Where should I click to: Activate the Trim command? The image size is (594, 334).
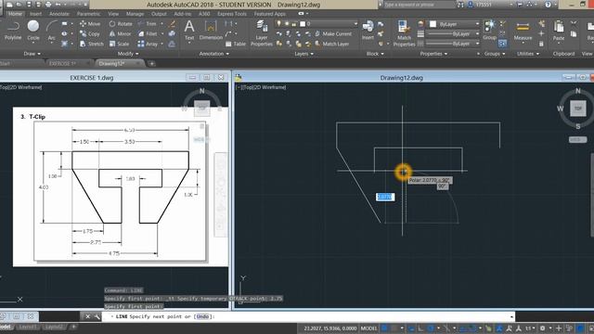point(148,24)
